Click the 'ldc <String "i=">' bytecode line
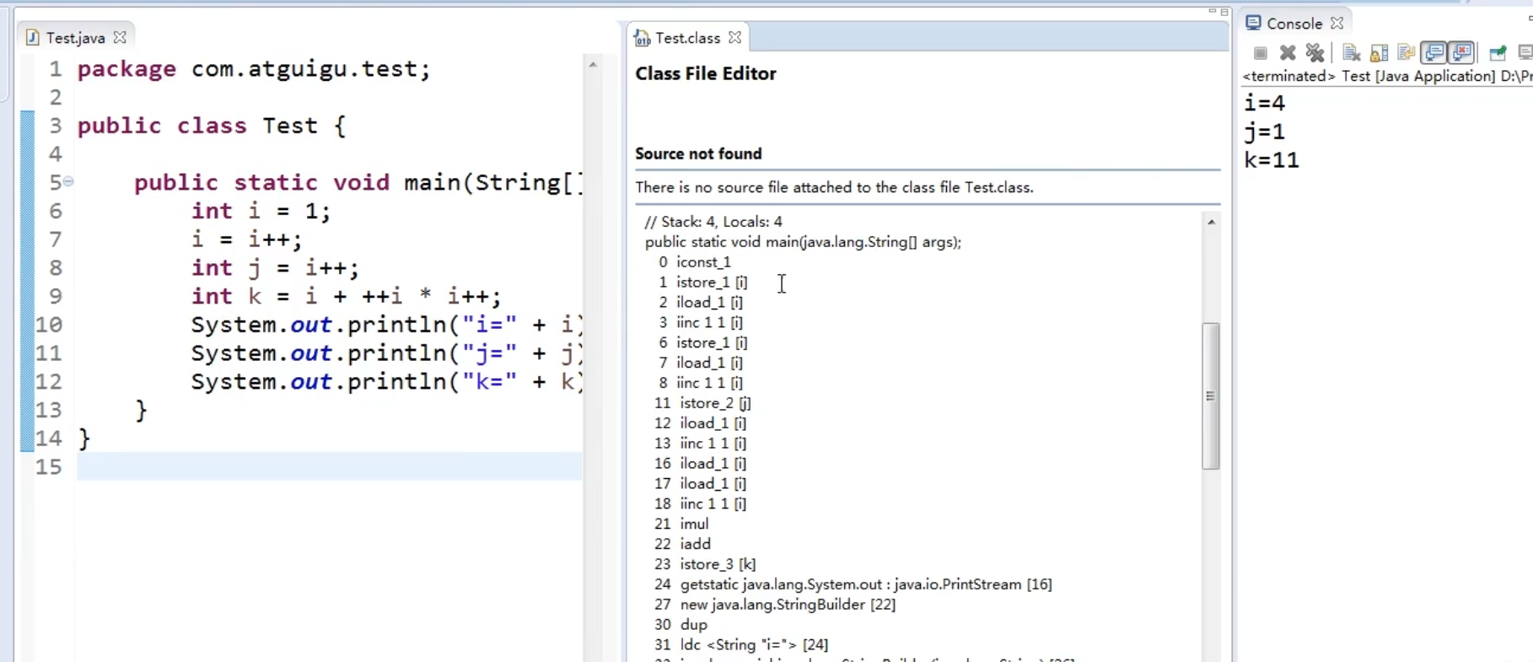The image size is (1533, 662). click(x=741, y=645)
